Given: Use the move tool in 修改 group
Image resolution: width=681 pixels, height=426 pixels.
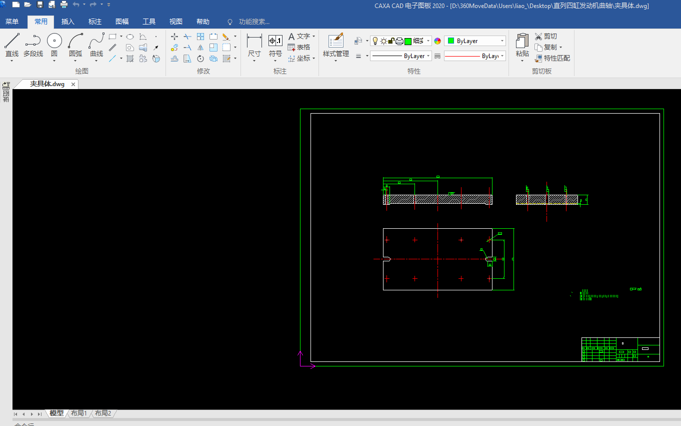Looking at the screenshot, I should tap(174, 37).
